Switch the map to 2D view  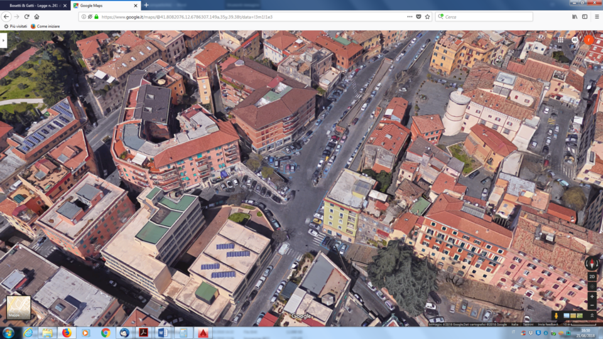click(x=592, y=276)
